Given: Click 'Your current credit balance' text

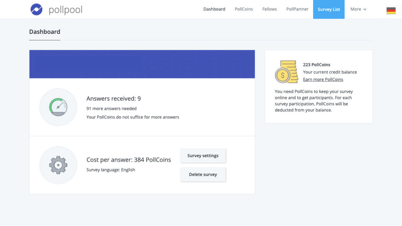Looking at the screenshot, I should [x=330, y=72].
